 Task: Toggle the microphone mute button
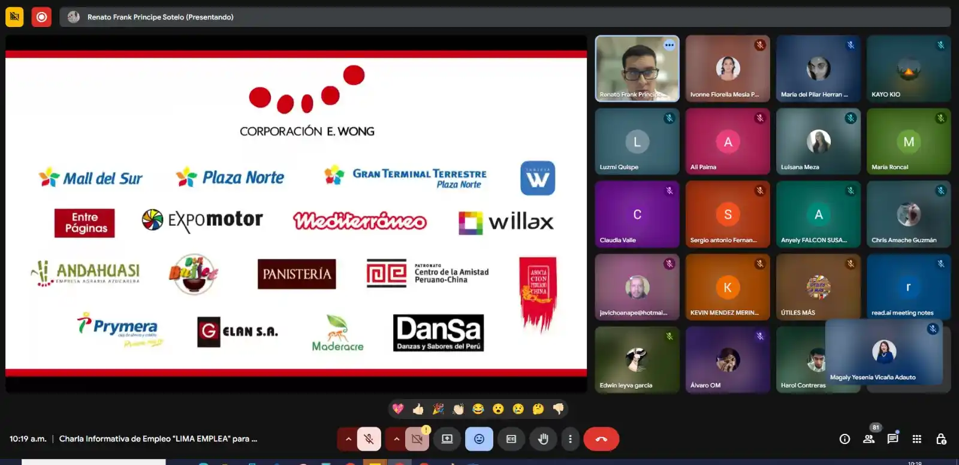coord(369,439)
